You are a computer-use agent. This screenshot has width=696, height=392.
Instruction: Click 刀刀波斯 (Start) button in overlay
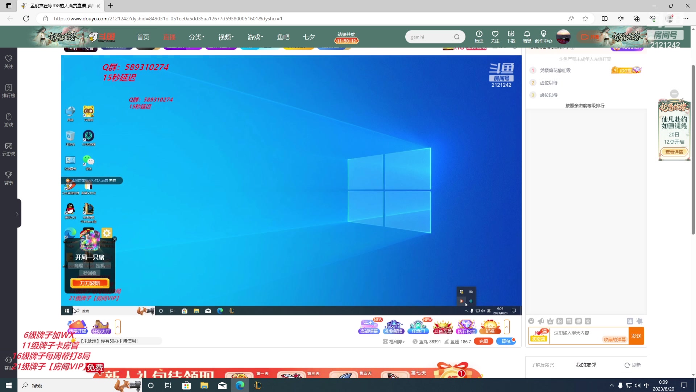[x=90, y=283]
